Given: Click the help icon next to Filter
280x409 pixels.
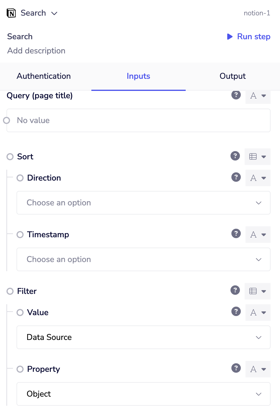Looking at the screenshot, I should 235,290.
